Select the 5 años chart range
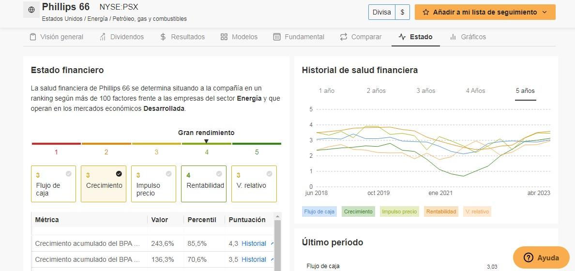 (x=526, y=90)
